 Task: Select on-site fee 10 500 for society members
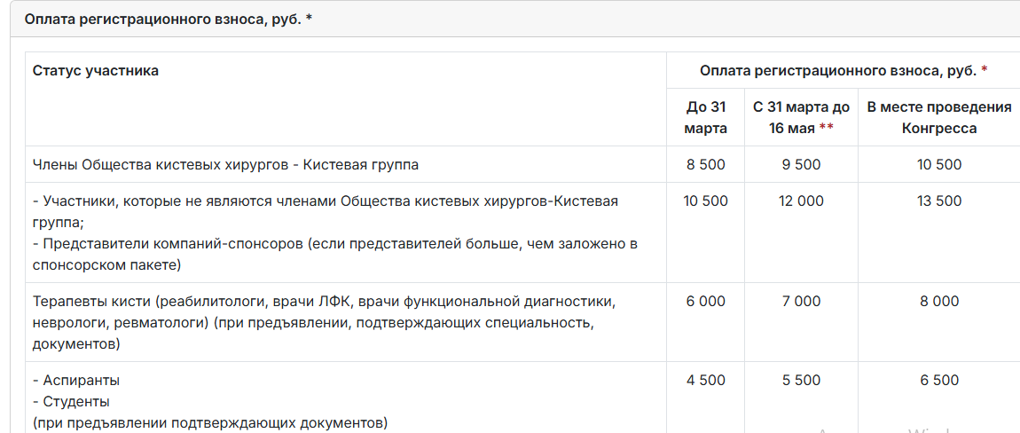pyautogui.click(x=939, y=164)
